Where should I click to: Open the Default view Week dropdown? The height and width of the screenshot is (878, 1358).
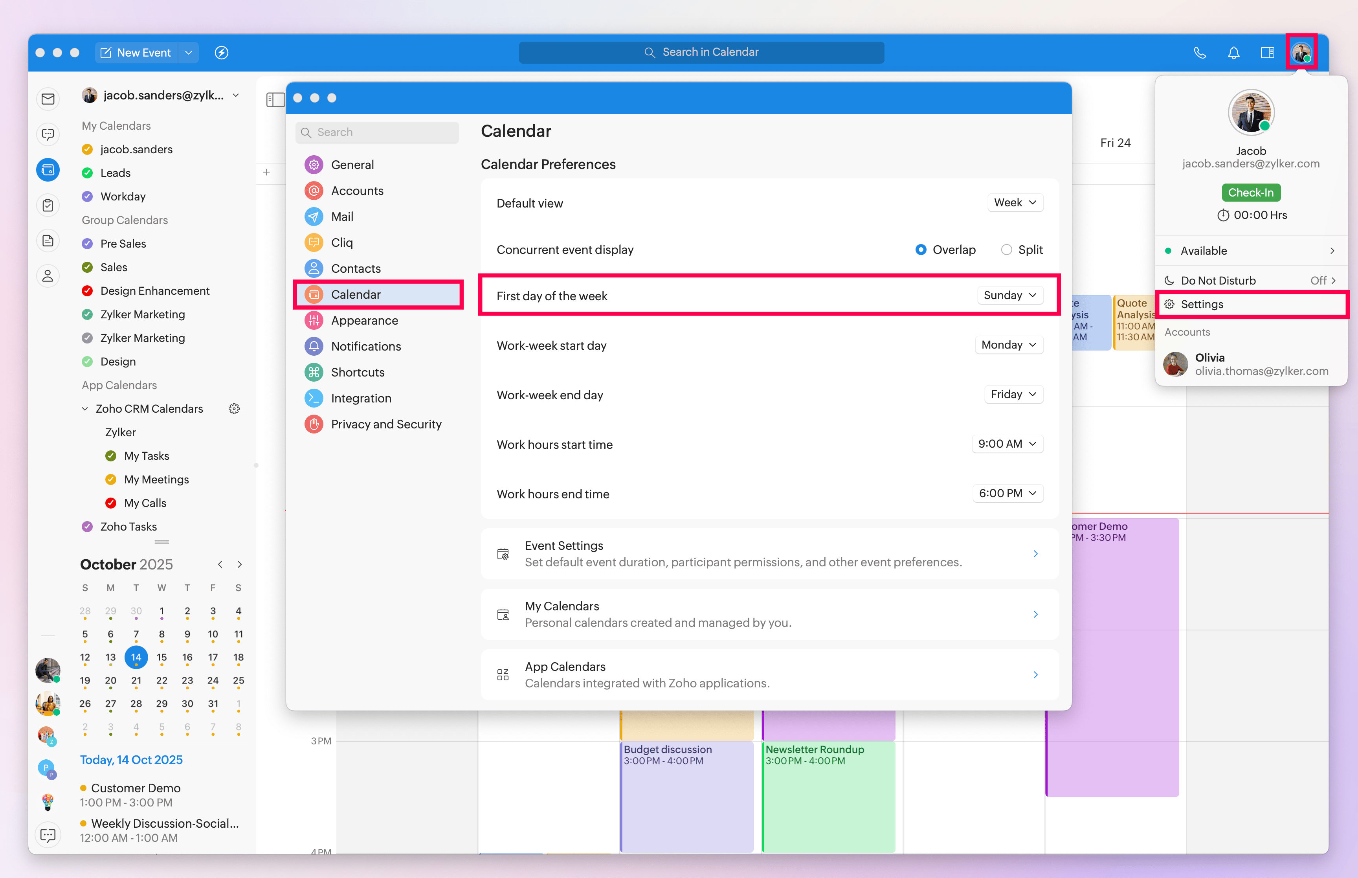coord(1015,203)
